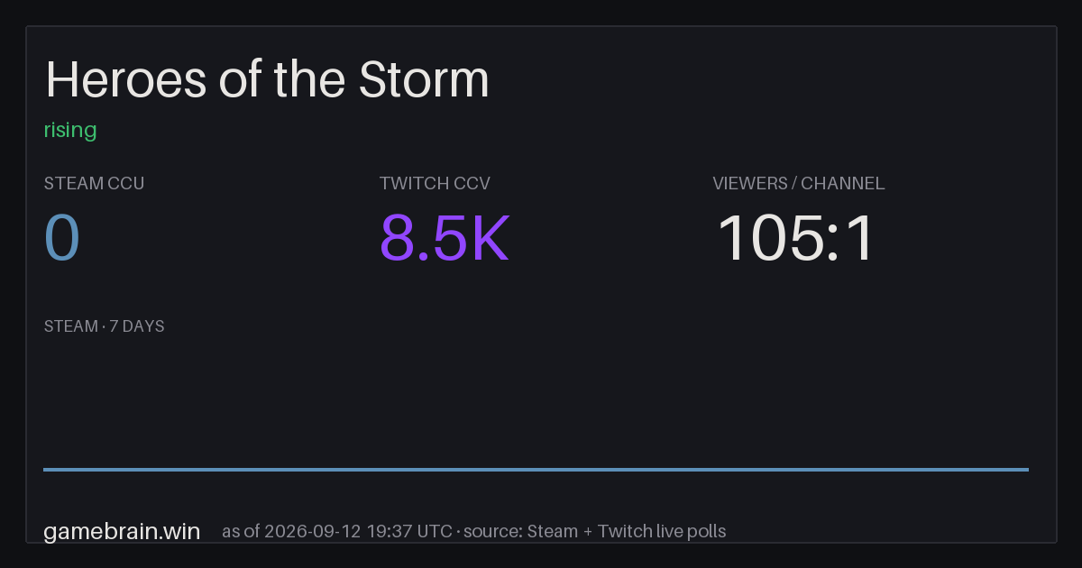The image size is (1082, 568).
Task: Click Steam in the source footer text
Action: [553, 531]
